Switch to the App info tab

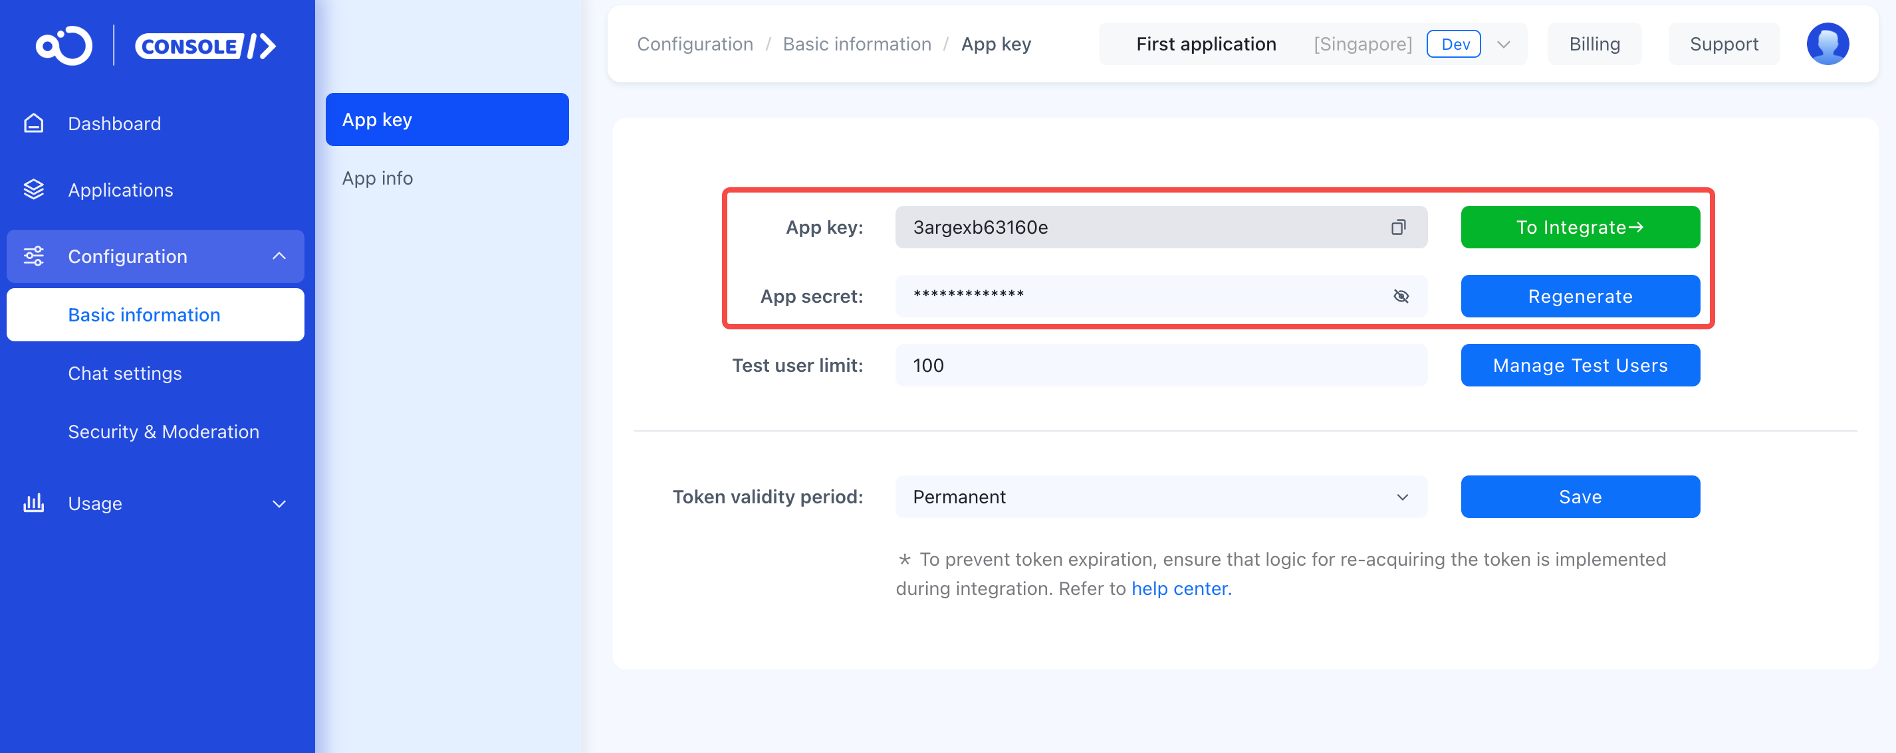377,178
